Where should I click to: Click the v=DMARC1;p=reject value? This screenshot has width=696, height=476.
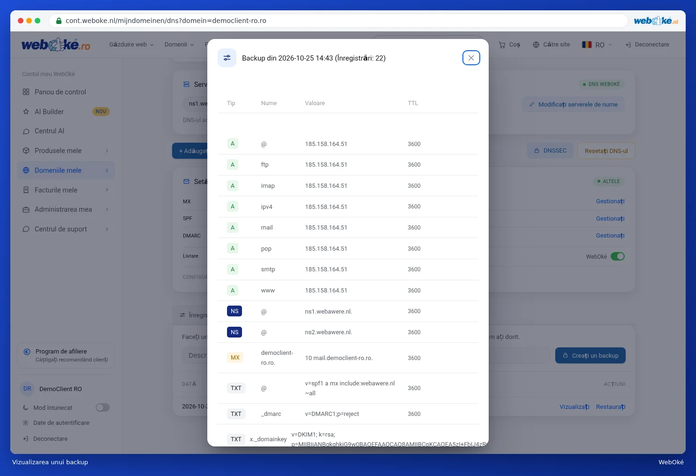pos(332,414)
